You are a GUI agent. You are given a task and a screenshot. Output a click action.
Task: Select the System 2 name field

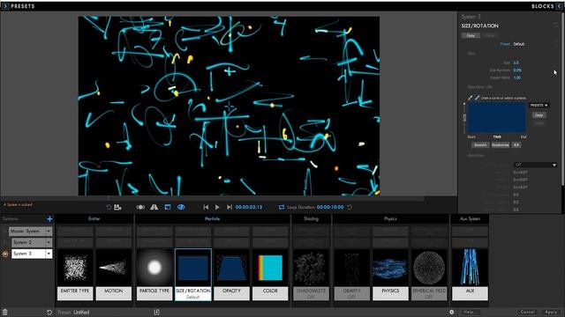(28, 243)
